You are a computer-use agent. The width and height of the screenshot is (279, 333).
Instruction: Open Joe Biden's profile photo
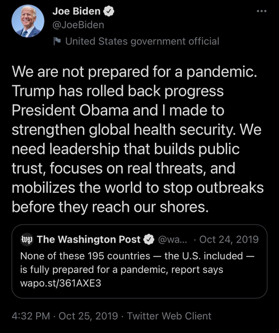coord(28,21)
